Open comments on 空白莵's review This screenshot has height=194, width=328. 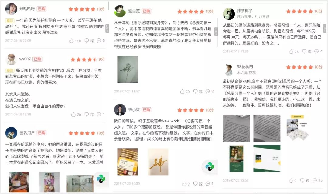click(209, 91)
